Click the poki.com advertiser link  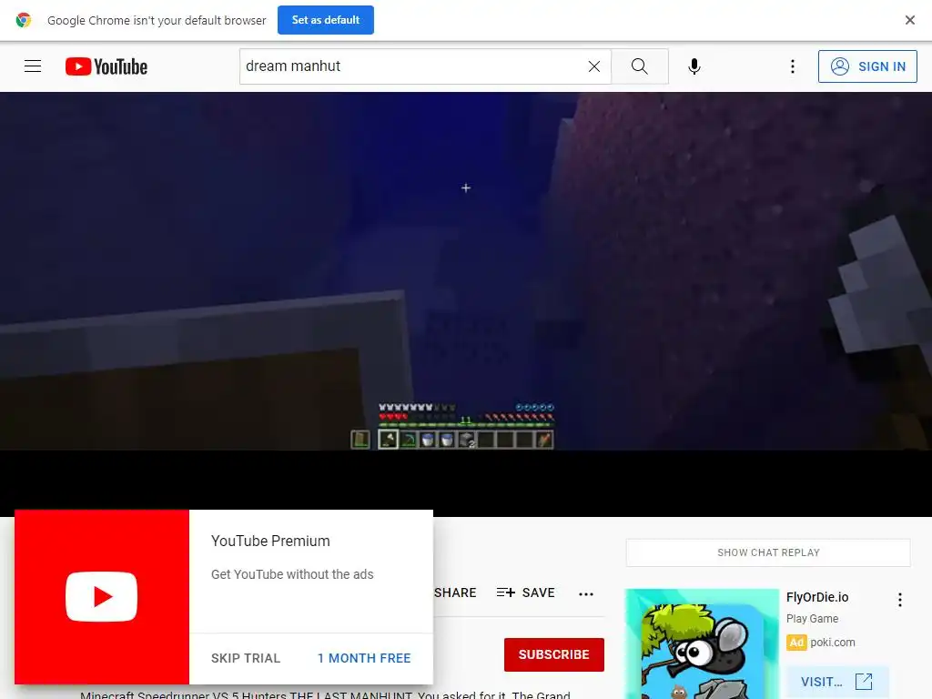point(833,643)
